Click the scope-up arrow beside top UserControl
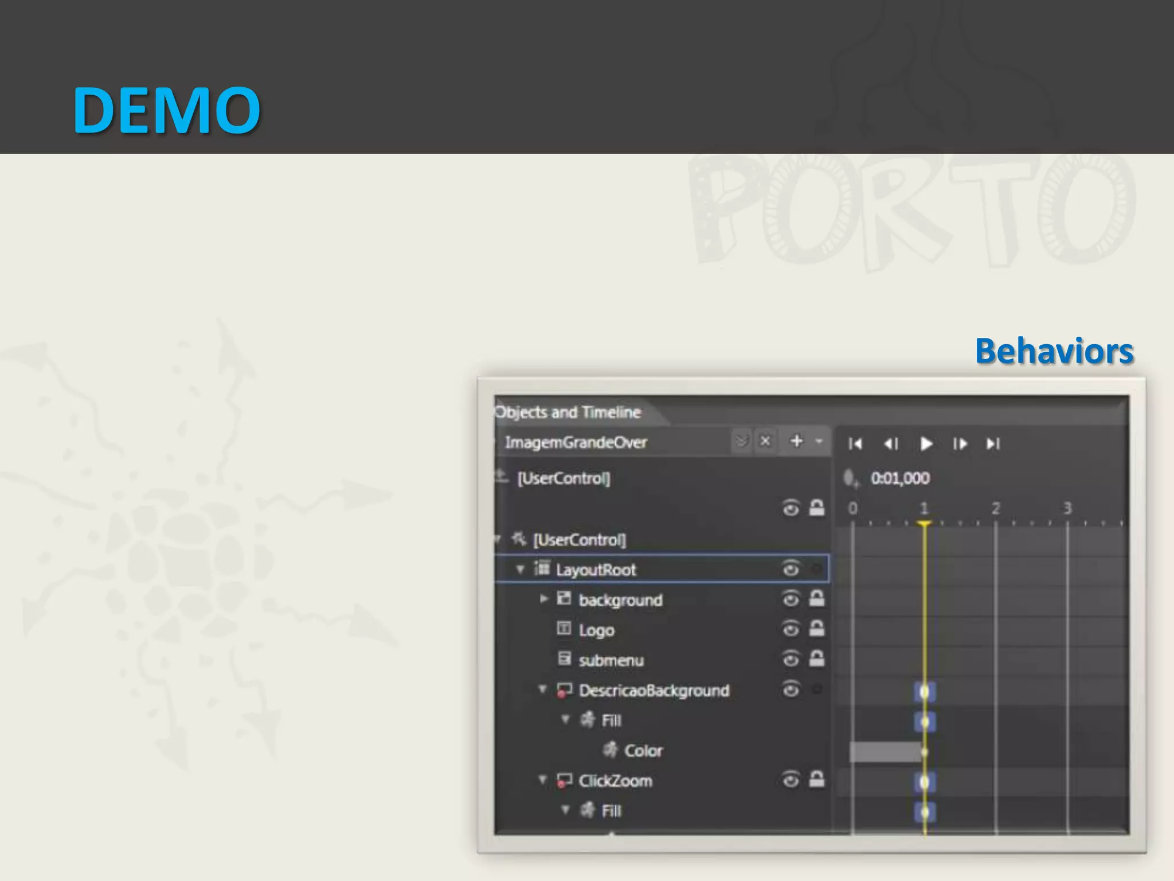 point(502,477)
